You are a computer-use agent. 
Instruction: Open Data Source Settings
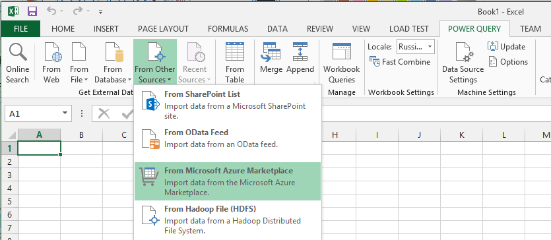463,63
